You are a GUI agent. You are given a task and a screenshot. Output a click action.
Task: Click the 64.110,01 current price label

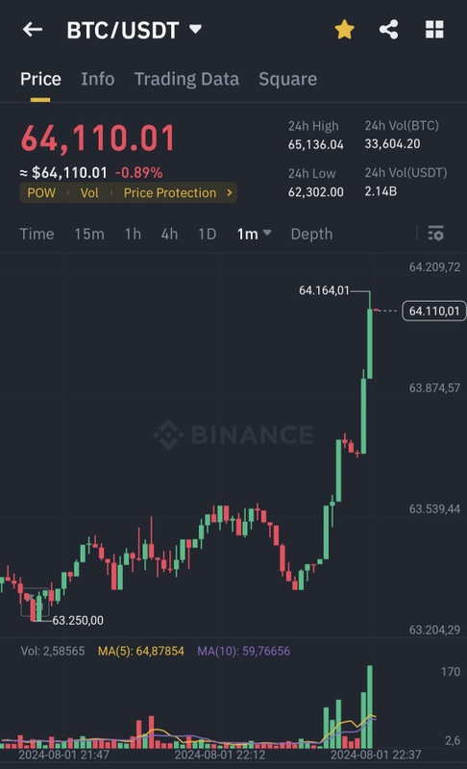[434, 310]
